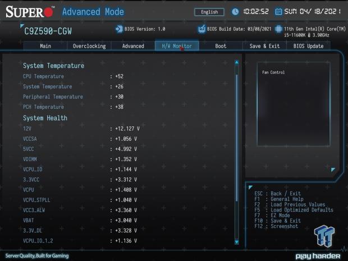Click the F2 Load Previous Values hint
The width and height of the screenshot is (348, 261).
click(x=290, y=204)
